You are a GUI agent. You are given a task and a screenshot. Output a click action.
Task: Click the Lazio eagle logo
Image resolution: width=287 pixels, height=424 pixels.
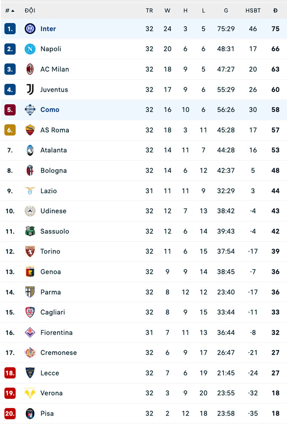[30, 191]
